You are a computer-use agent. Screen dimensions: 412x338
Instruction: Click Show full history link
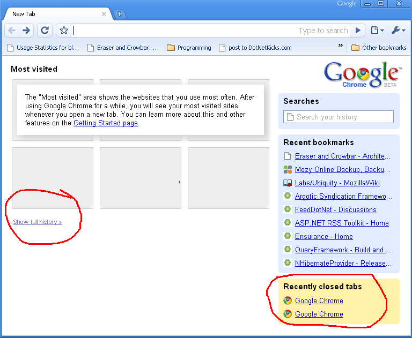coord(38,222)
